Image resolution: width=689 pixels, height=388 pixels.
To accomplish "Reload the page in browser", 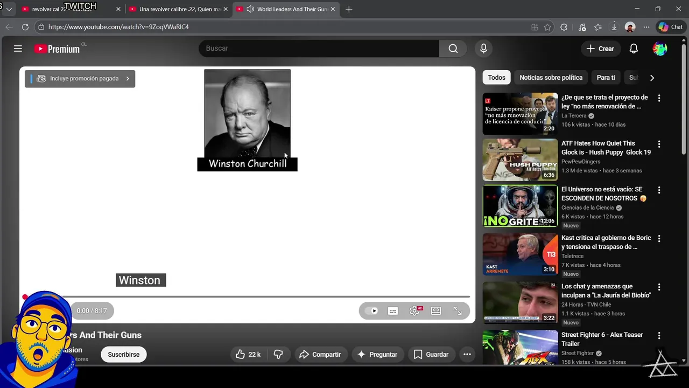I will (x=25, y=27).
